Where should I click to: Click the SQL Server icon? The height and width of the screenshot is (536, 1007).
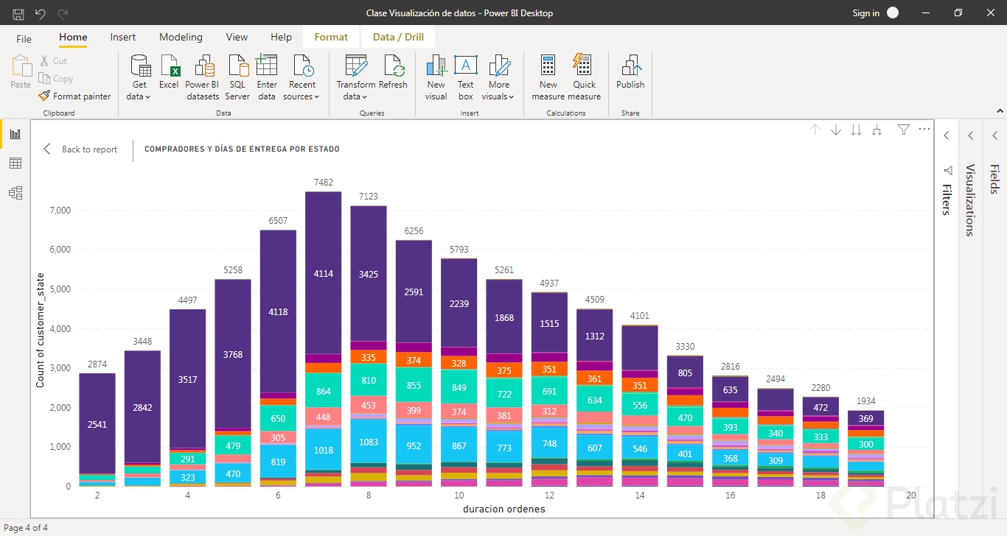tap(237, 66)
